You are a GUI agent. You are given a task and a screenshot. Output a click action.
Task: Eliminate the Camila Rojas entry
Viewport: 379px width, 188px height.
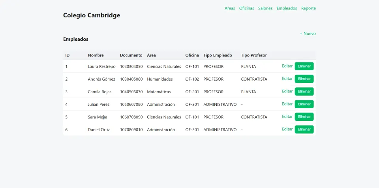[304, 92]
